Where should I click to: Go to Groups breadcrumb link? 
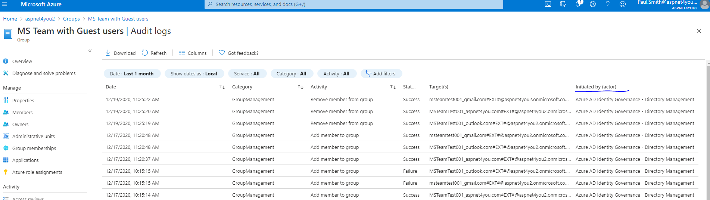coord(71,19)
